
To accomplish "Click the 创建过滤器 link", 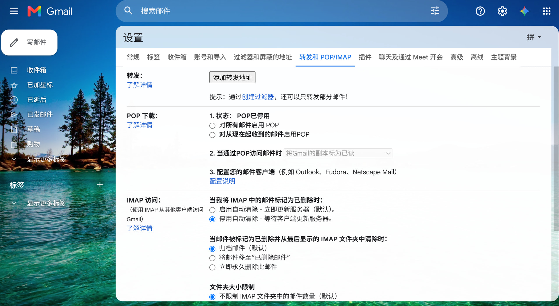I will tap(258, 97).
